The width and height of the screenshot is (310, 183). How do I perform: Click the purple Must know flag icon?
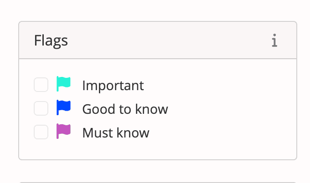coord(63,131)
